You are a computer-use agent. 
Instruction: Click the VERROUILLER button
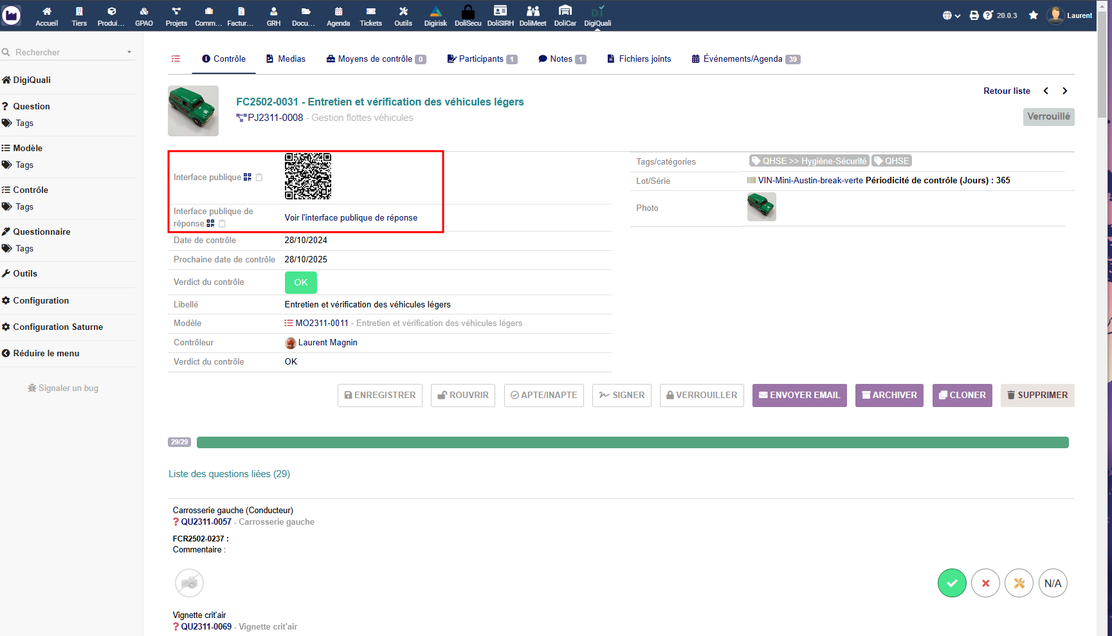702,395
